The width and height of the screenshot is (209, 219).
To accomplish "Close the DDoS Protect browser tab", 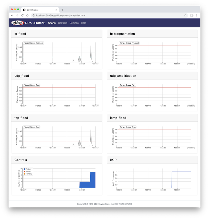I will (56, 10).
